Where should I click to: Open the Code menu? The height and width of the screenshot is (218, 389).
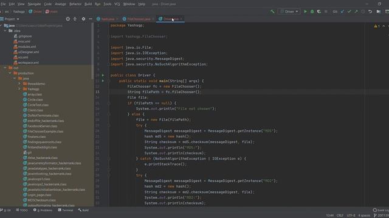click(48, 4)
